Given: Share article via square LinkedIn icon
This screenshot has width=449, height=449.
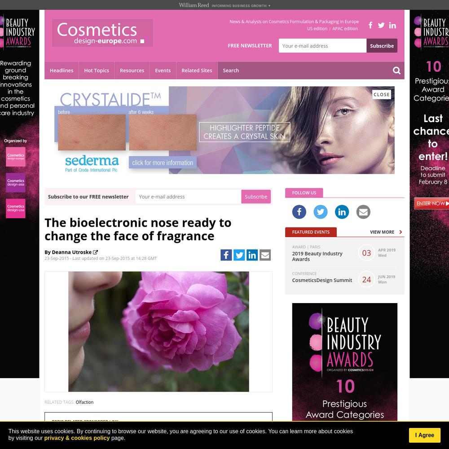Looking at the screenshot, I should point(252,255).
